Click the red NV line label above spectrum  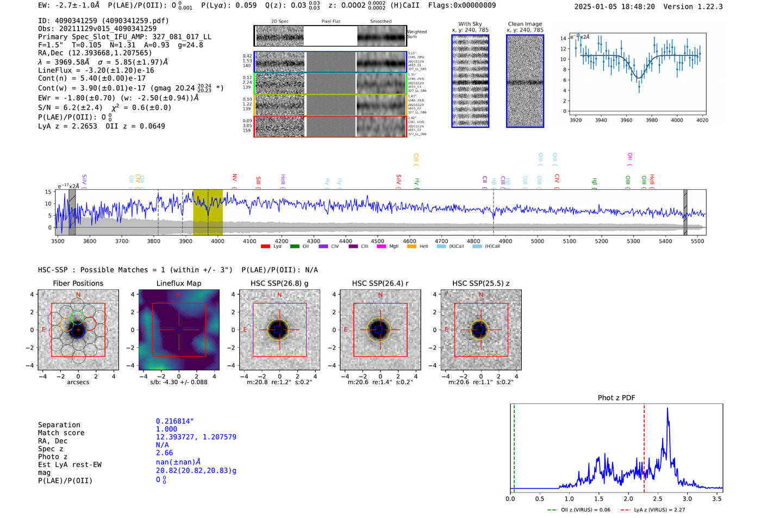tap(234, 178)
